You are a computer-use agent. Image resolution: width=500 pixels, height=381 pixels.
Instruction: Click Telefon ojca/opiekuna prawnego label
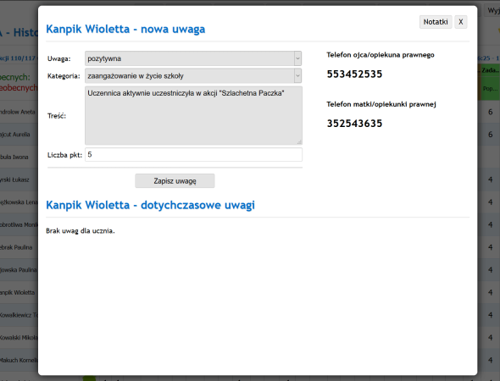[x=381, y=55]
